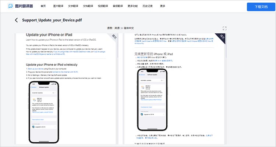Open the 音频翻译 menu item
Viewport: 276px width, 147px height.
(118, 6)
